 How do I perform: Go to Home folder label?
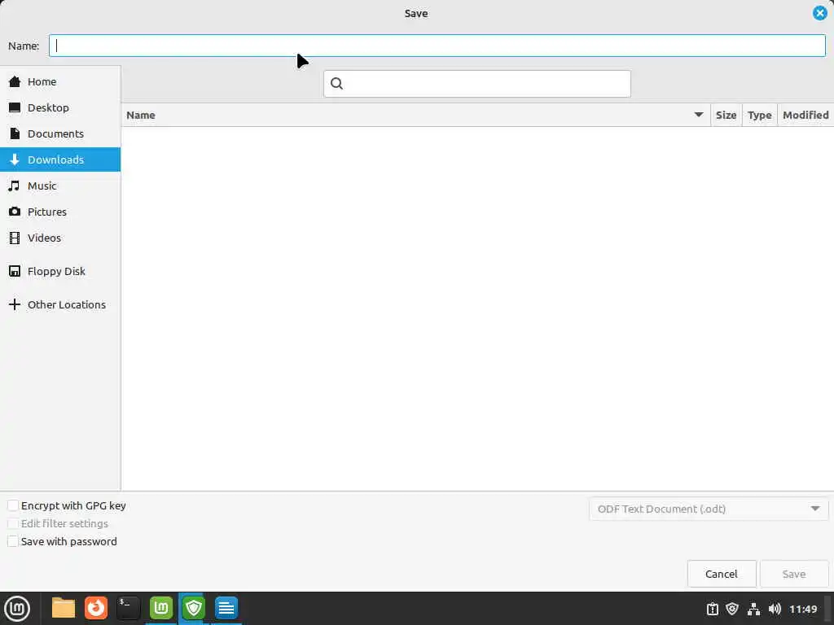(42, 81)
